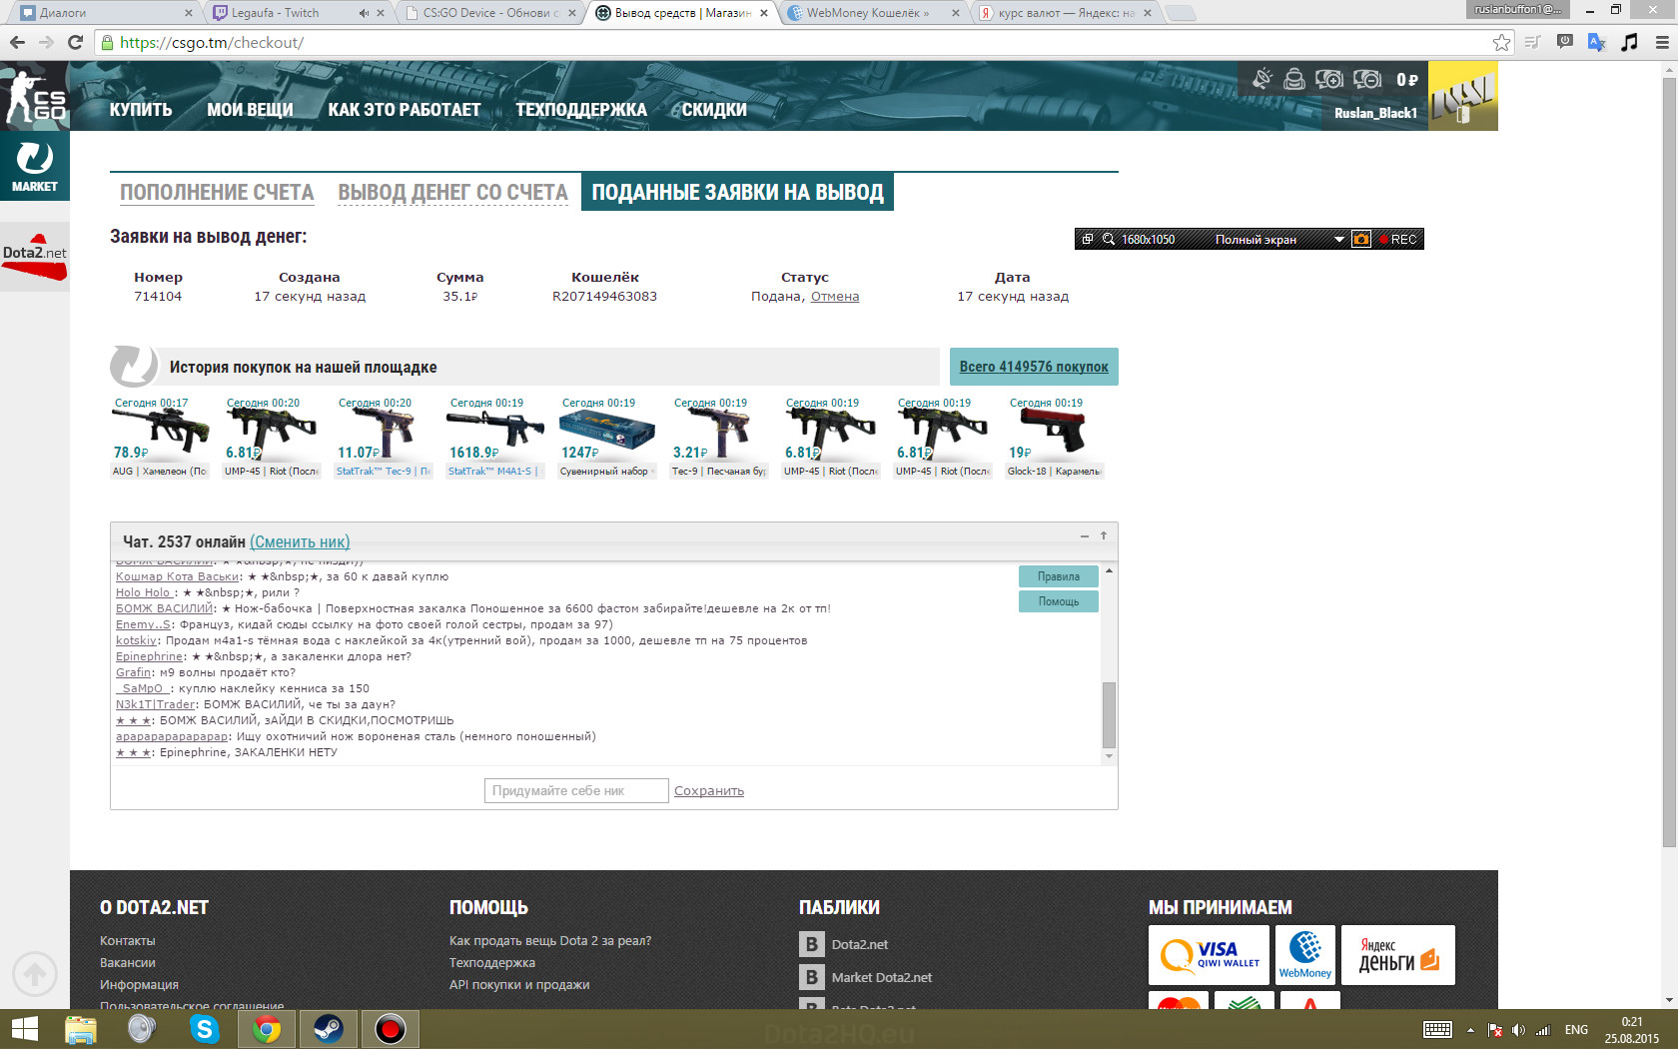Click the Контакты footer link
This screenshot has height=1049, width=1678.
tap(128, 940)
